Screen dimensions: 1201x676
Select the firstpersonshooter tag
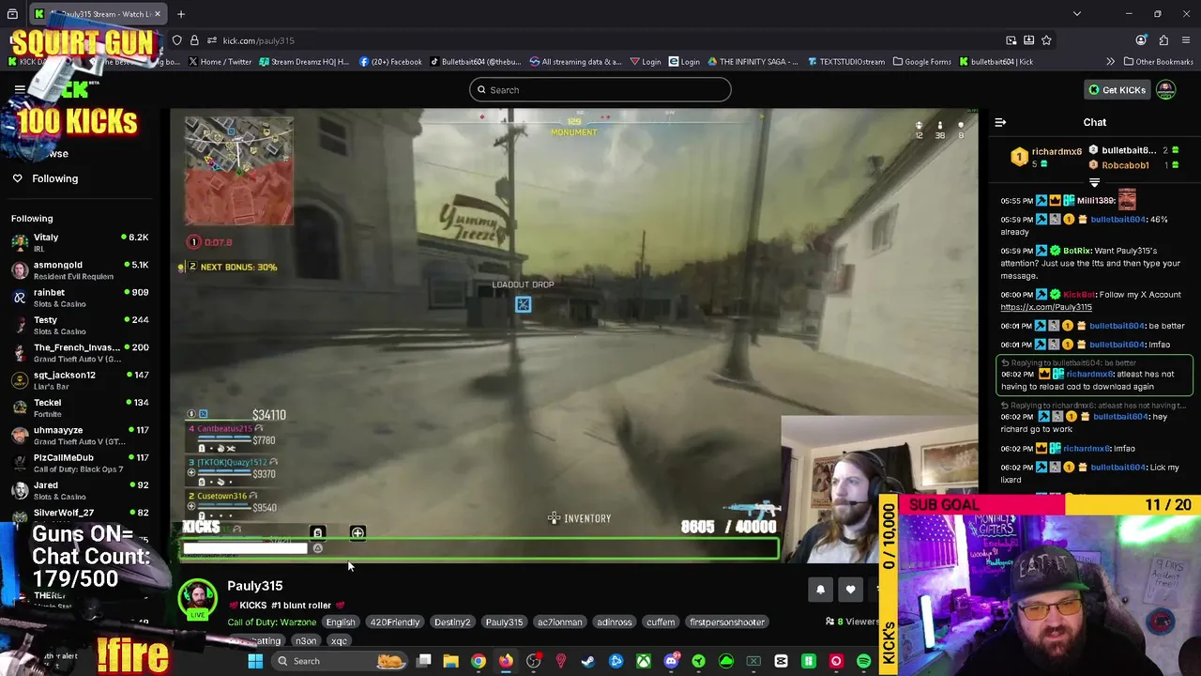[x=727, y=622]
